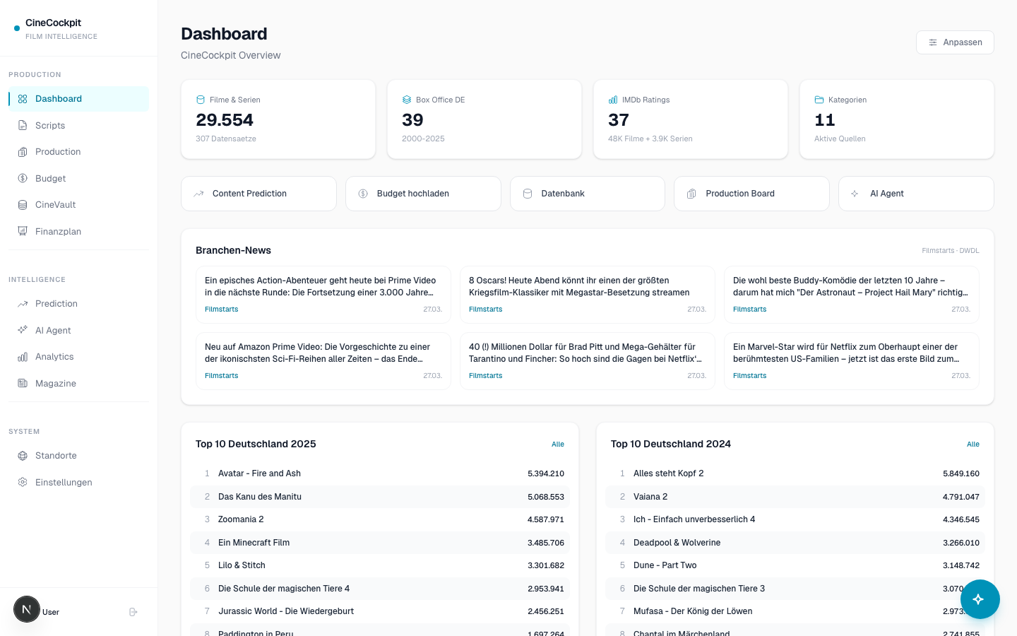Open CineVault database icon

click(23, 205)
